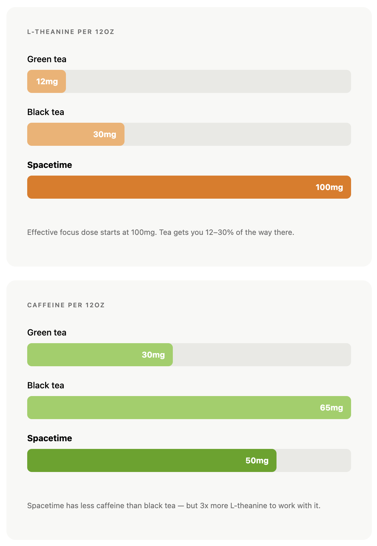Select the Spacetime label above the 50mg bar

[50, 438]
